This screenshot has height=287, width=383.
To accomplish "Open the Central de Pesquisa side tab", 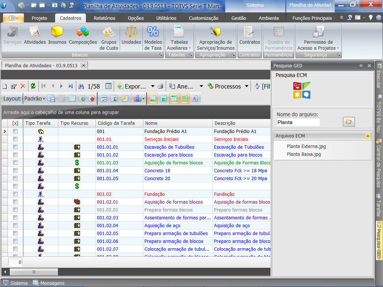I will [379, 163].
